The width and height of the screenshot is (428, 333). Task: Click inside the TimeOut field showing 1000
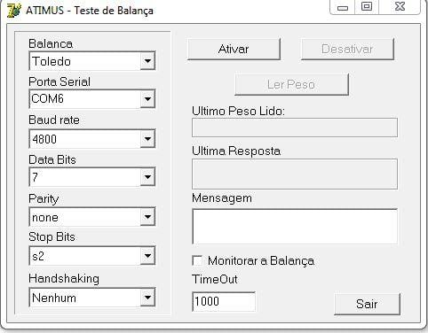click(x=224, y=301)
